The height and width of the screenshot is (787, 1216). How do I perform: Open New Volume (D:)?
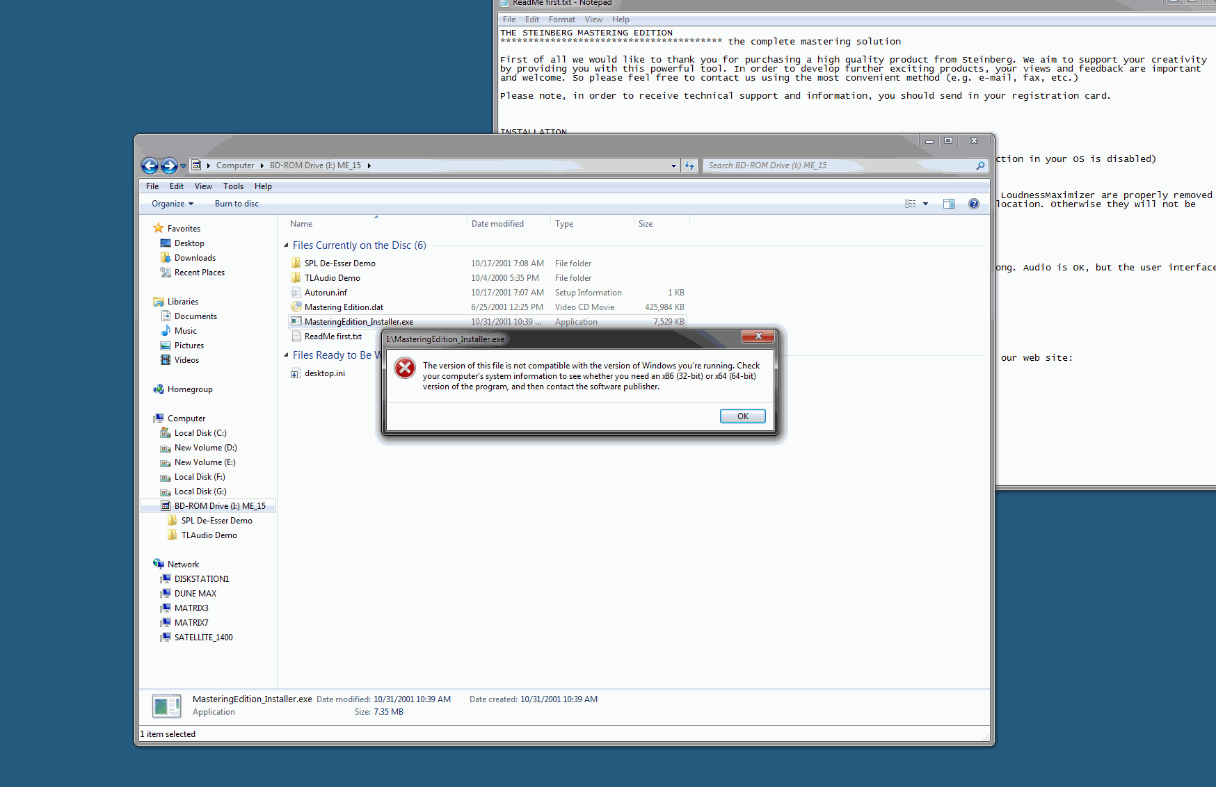pos(199,448)
